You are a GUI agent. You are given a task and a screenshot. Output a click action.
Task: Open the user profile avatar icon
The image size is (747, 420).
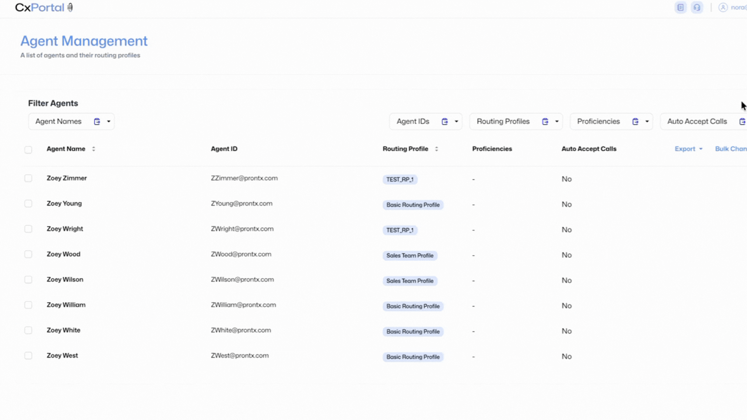(723, 7)
